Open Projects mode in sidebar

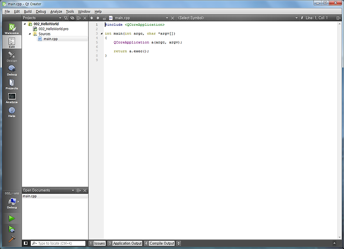tap(12, 84)
